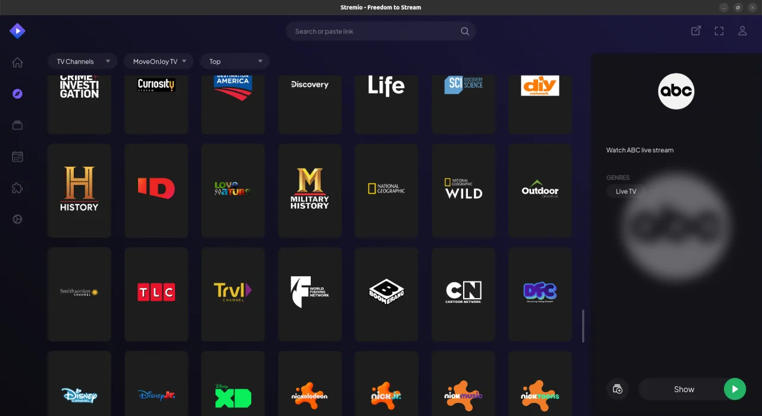
Task: Select the DFC channel tile
Action: pyautogui.click(x=540, y=294)
